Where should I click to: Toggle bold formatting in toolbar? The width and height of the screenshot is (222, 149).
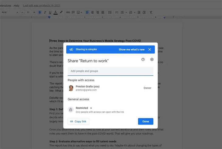[40, 12]
